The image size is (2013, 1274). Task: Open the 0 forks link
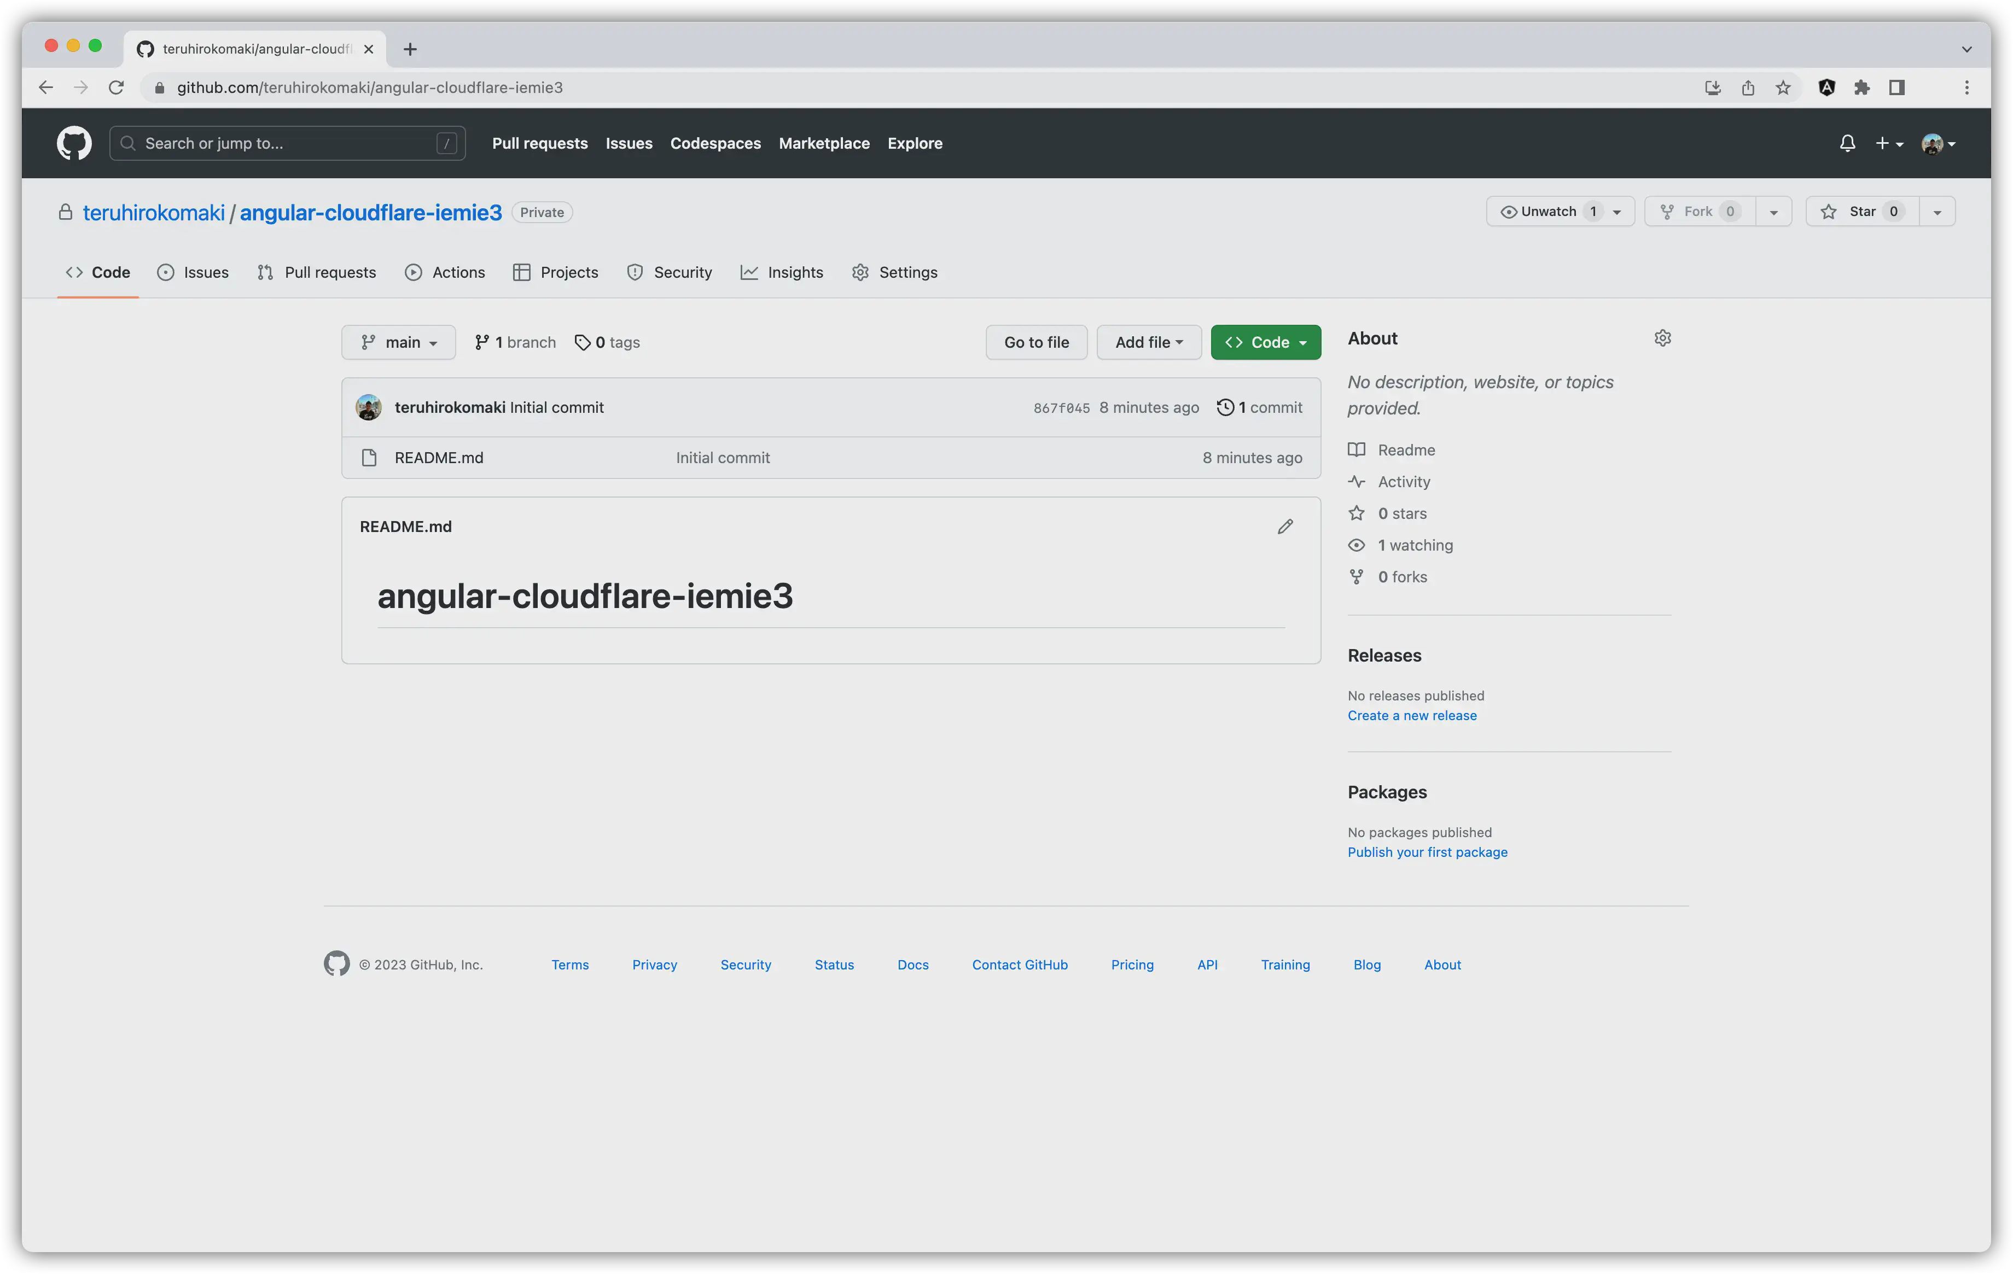point(1387,576)
